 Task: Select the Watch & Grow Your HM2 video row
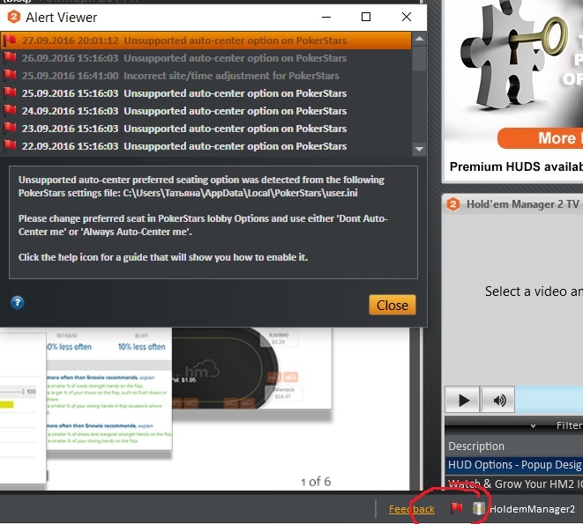(514, 483)
